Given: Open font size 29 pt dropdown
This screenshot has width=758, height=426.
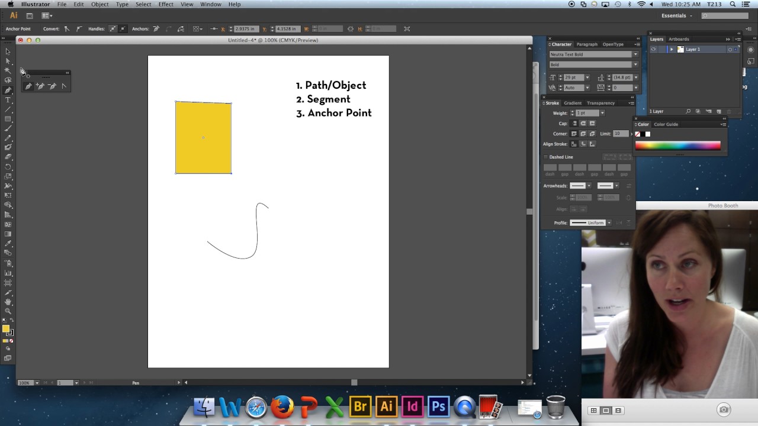Looking at the screenshot, I should (x=587, y=78).
